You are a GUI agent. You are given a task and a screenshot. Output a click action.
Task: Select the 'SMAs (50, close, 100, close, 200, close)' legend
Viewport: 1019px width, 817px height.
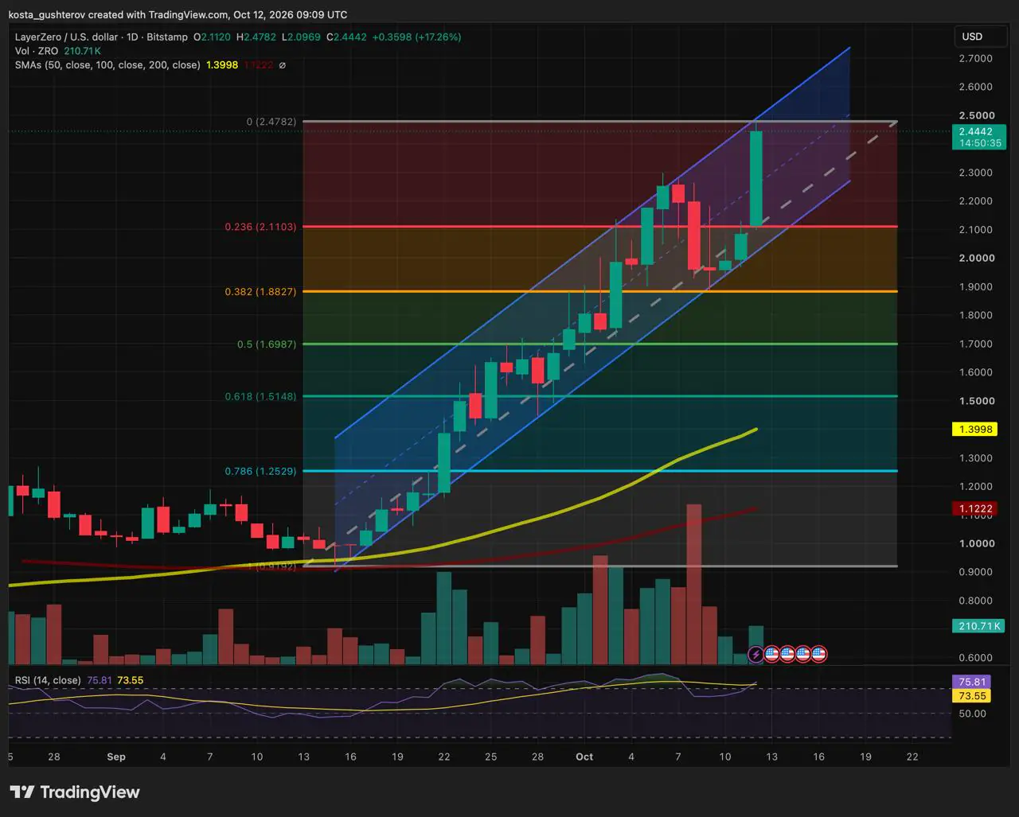(x=107, y=65)
